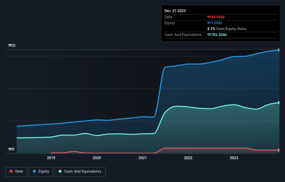Click the ₩1.592t equity value

point(215,23)
